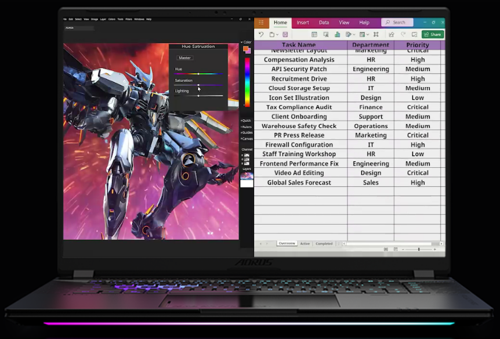
Task: Open the Filters menu in image editor
Action: [129, 19]
